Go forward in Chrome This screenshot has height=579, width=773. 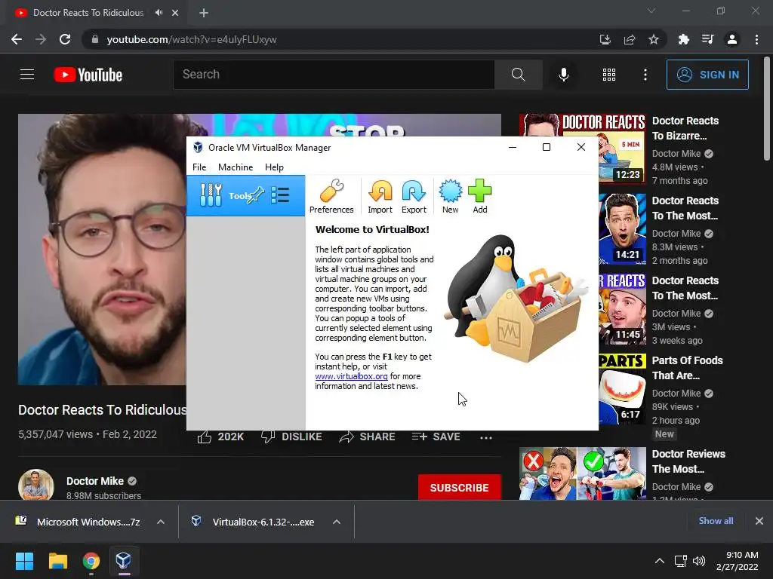click(x=41, y=39)
